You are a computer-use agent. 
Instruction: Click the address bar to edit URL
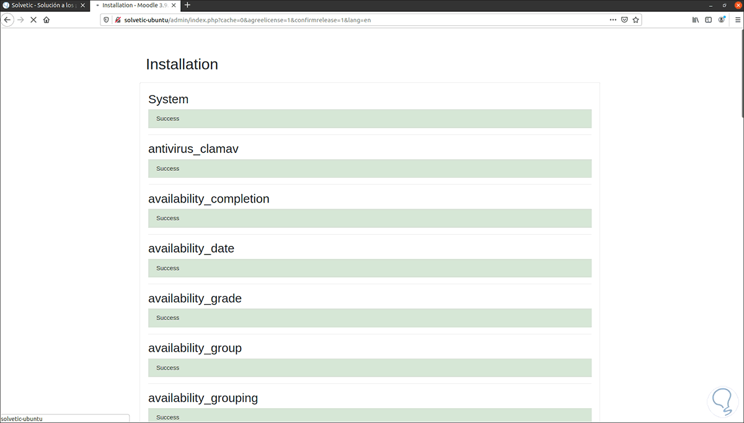coord(372,19)
